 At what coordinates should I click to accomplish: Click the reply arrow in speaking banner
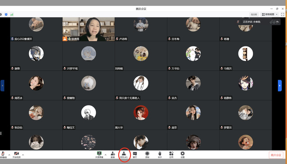click(x=278, y=22)
